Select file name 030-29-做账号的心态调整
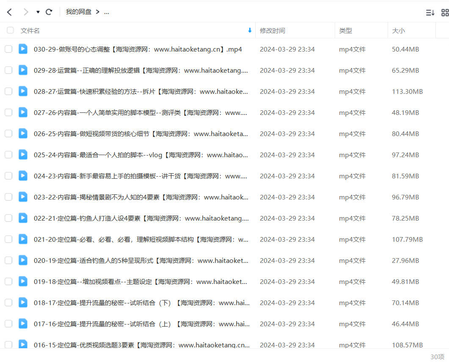This screenshot has width=449, height=363. tap(138, 49)
